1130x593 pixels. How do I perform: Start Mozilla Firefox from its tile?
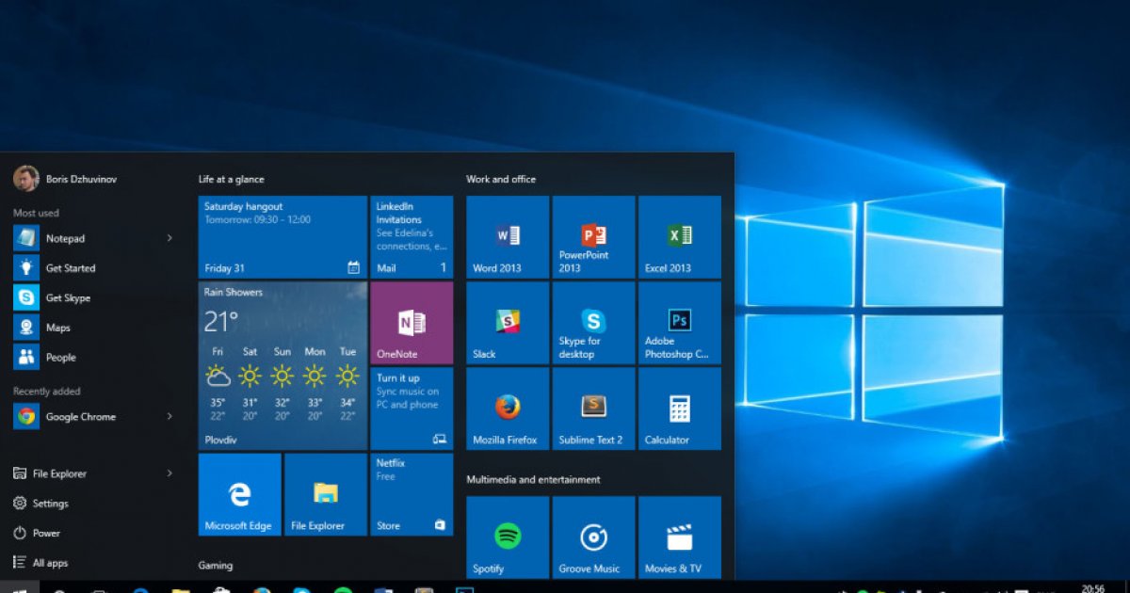[508, 409]
